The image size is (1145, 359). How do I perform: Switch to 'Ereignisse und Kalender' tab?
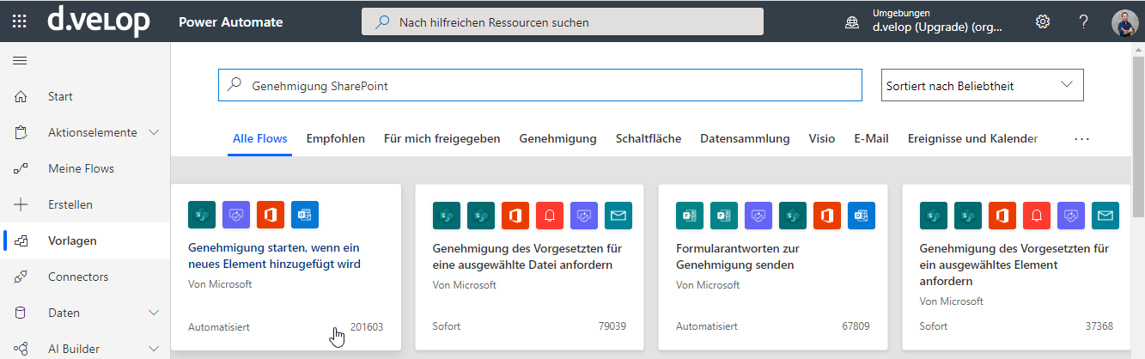click(972, 138)
